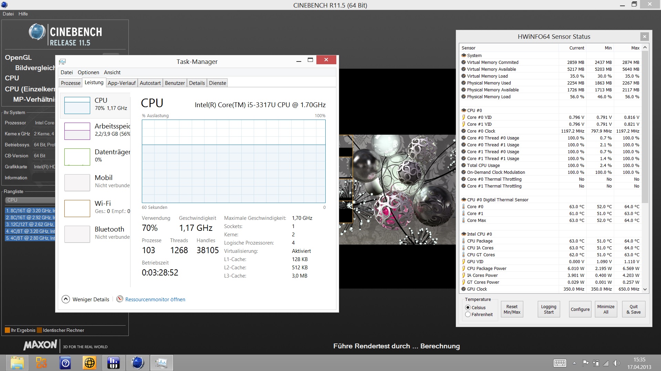The height and width of the screenshot is (371, 661).
Task: Click the Logging Start button
Action: click(548, 309)
